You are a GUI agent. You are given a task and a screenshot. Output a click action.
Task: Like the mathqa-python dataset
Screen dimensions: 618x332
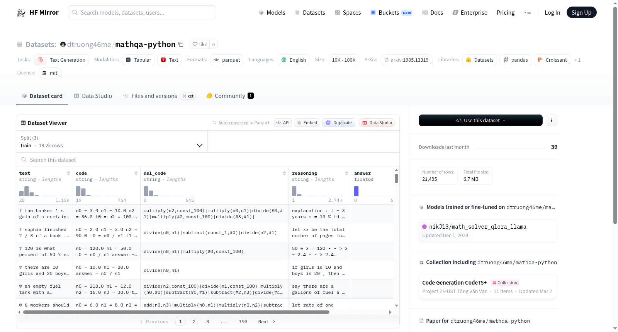tap(200, 44)
